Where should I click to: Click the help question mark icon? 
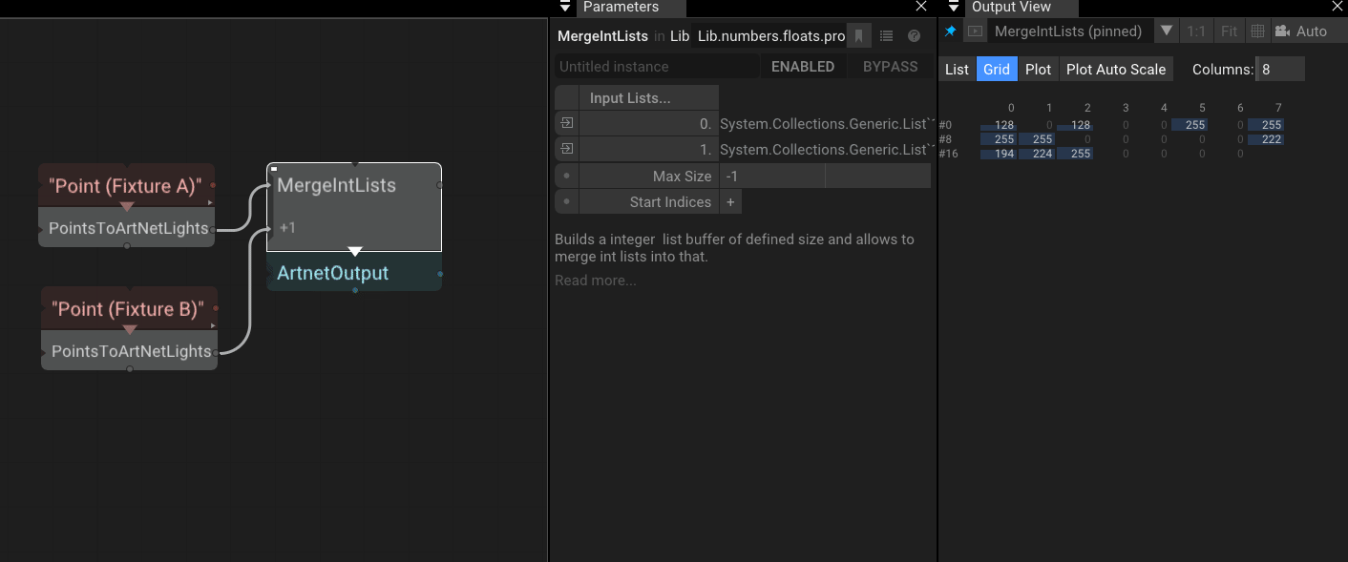pyautogui.click(x=914, y=36)
